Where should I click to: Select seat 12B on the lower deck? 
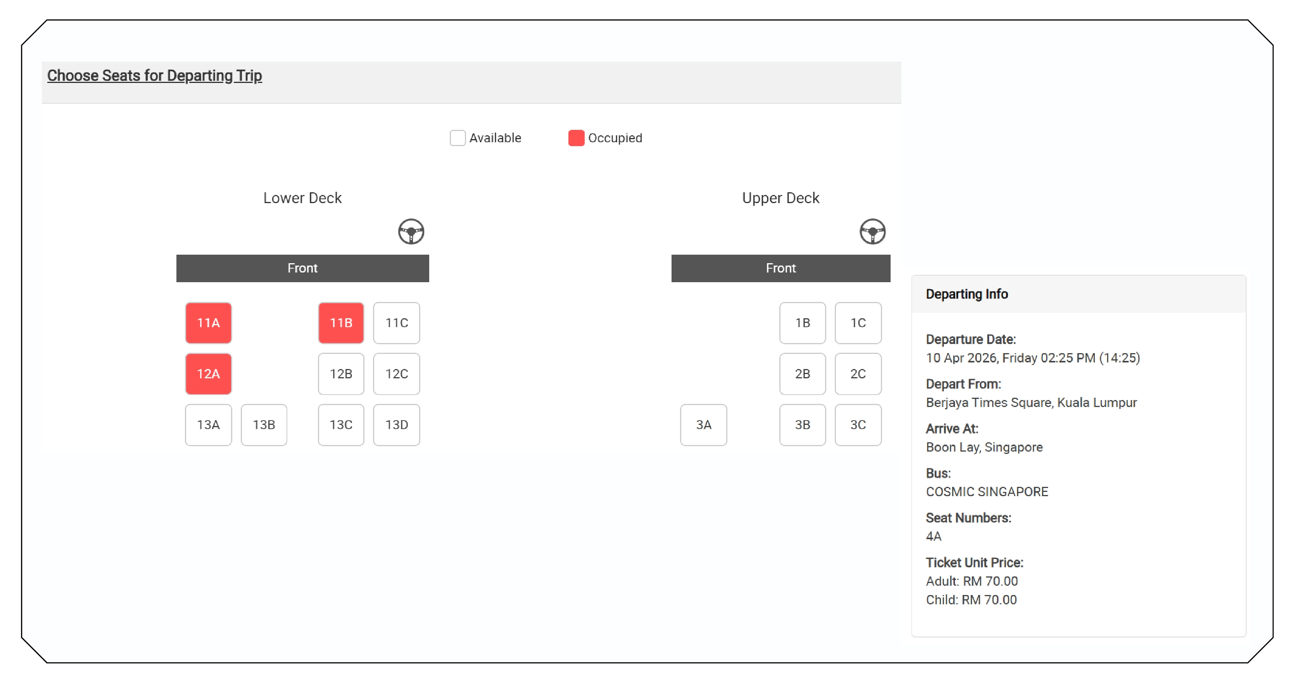click(341, 374)
